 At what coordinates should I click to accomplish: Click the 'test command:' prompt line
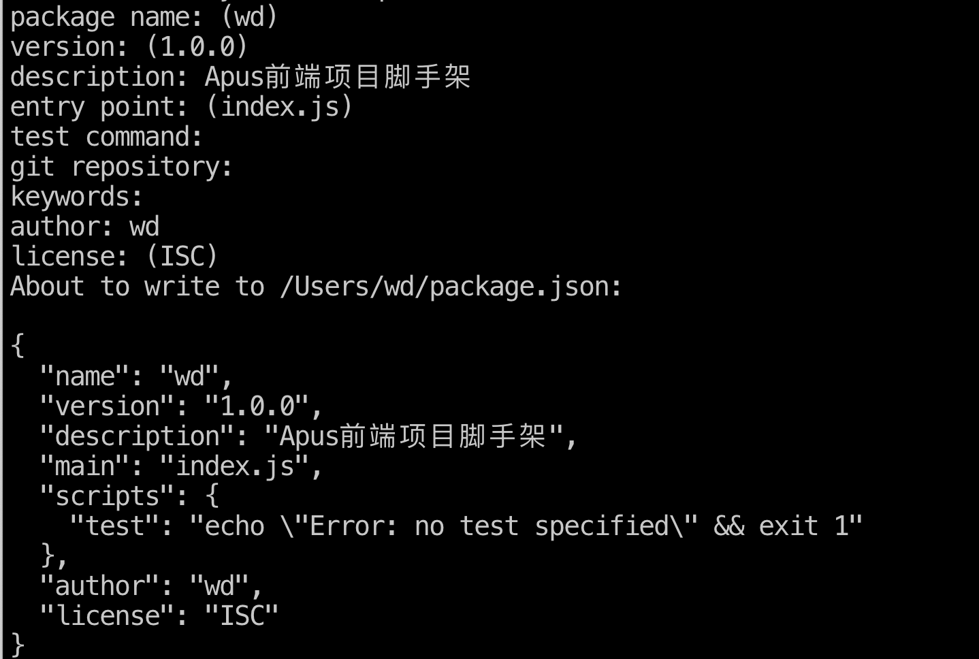tap(106, 137)
